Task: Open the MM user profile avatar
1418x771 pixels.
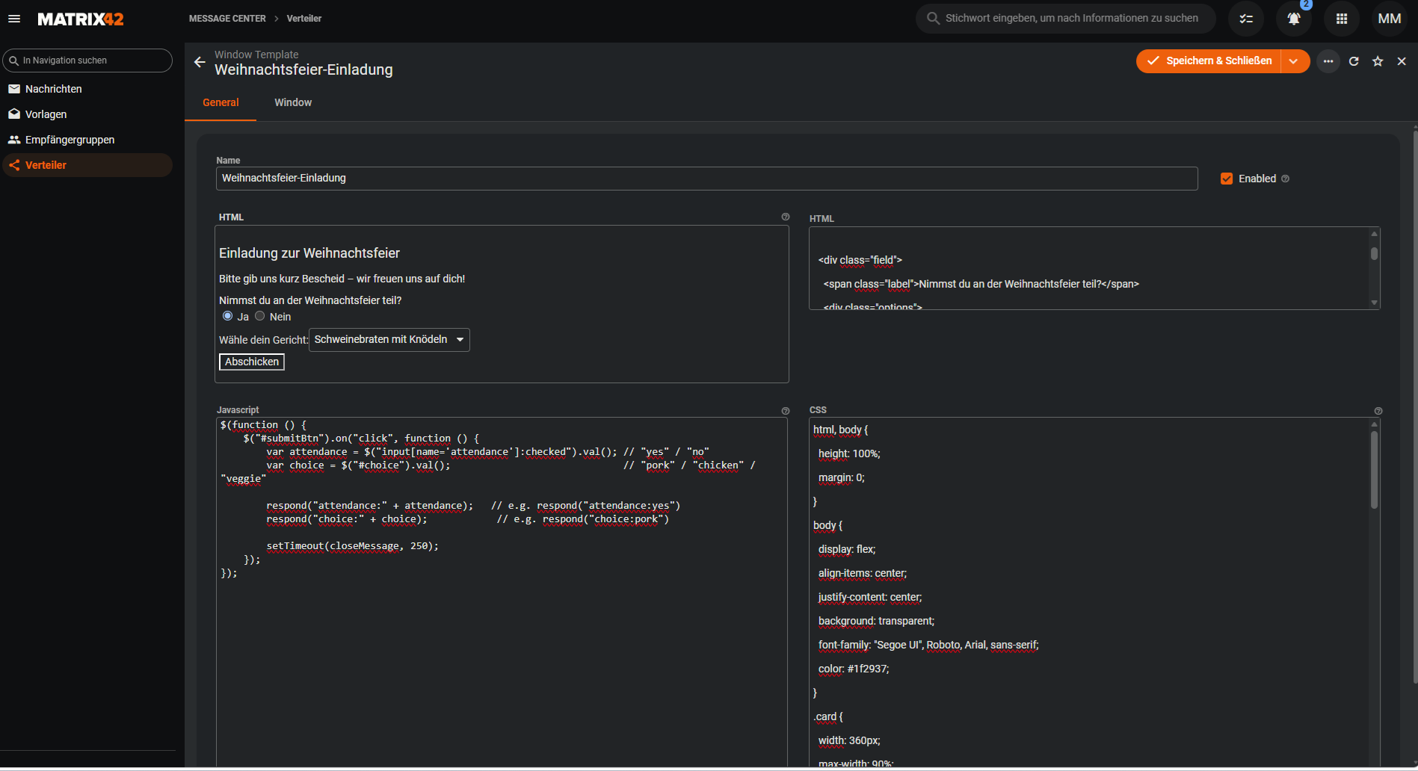Action: [x=1390, y=19]
